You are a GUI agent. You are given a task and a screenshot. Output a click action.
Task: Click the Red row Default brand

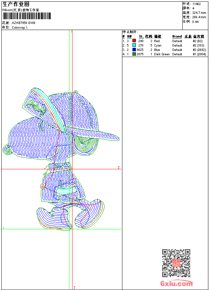[x=177, y=41]
